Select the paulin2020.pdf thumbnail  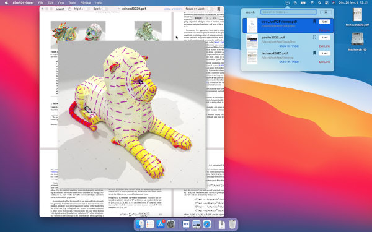pyautogui.click(x=252, y=41)
